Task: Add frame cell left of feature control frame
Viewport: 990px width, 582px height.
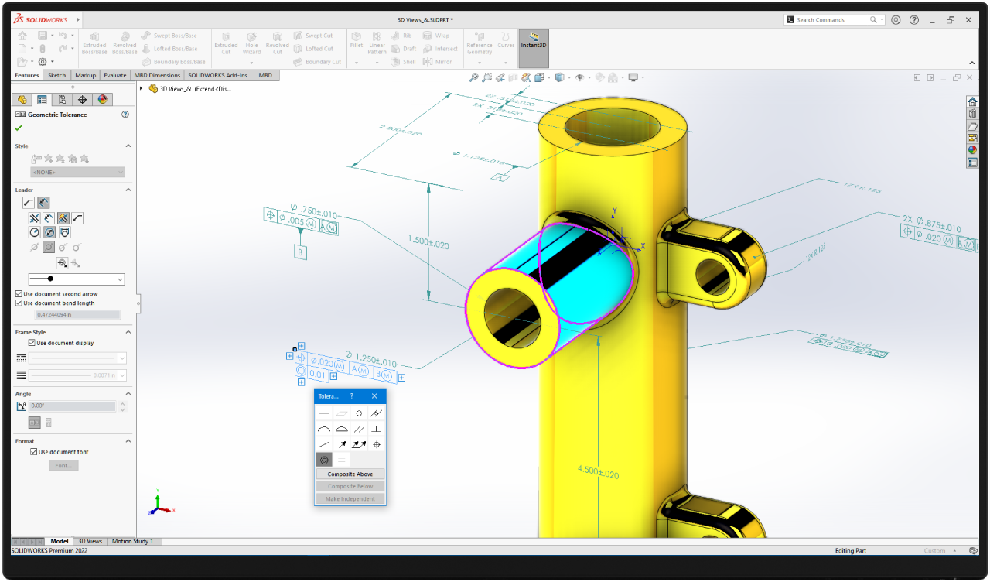Action: [x=289, y=356]
